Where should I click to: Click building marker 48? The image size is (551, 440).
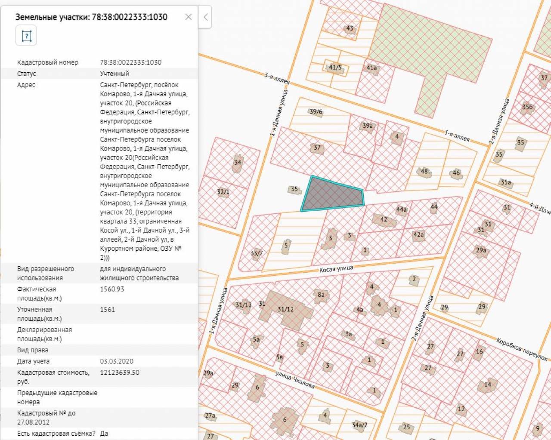click(424, 171)
